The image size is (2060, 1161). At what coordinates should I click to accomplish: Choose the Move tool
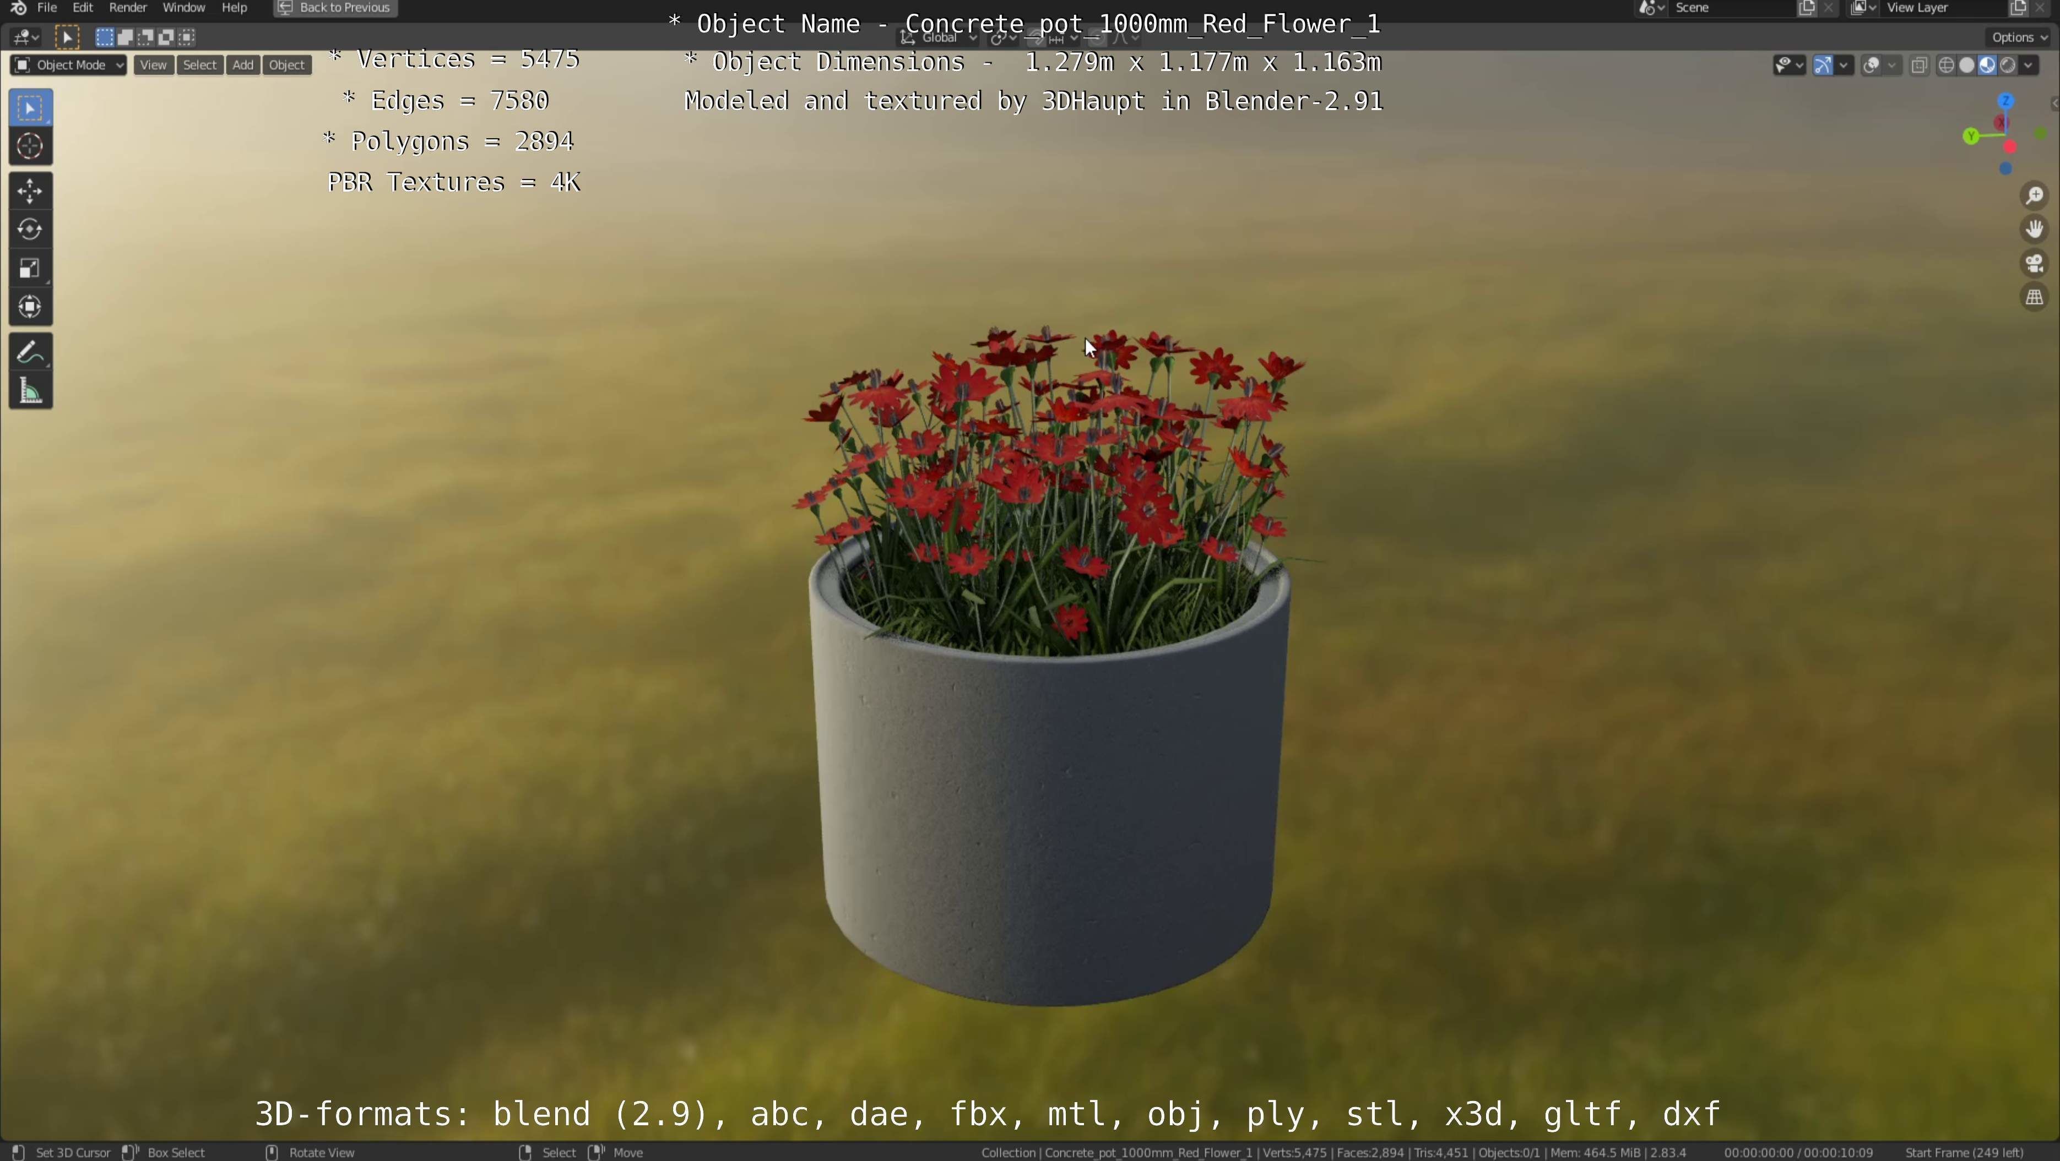click(30, 191)
